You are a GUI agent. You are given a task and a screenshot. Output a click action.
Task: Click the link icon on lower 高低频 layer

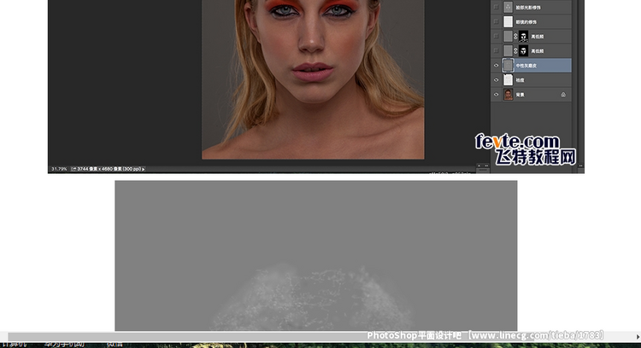(x=515, y=51)
